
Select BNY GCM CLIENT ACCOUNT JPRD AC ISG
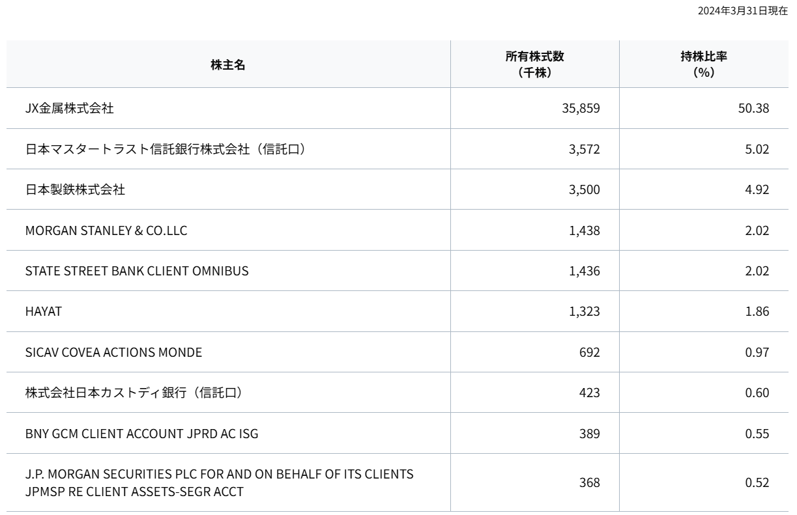tap(141, 434)
